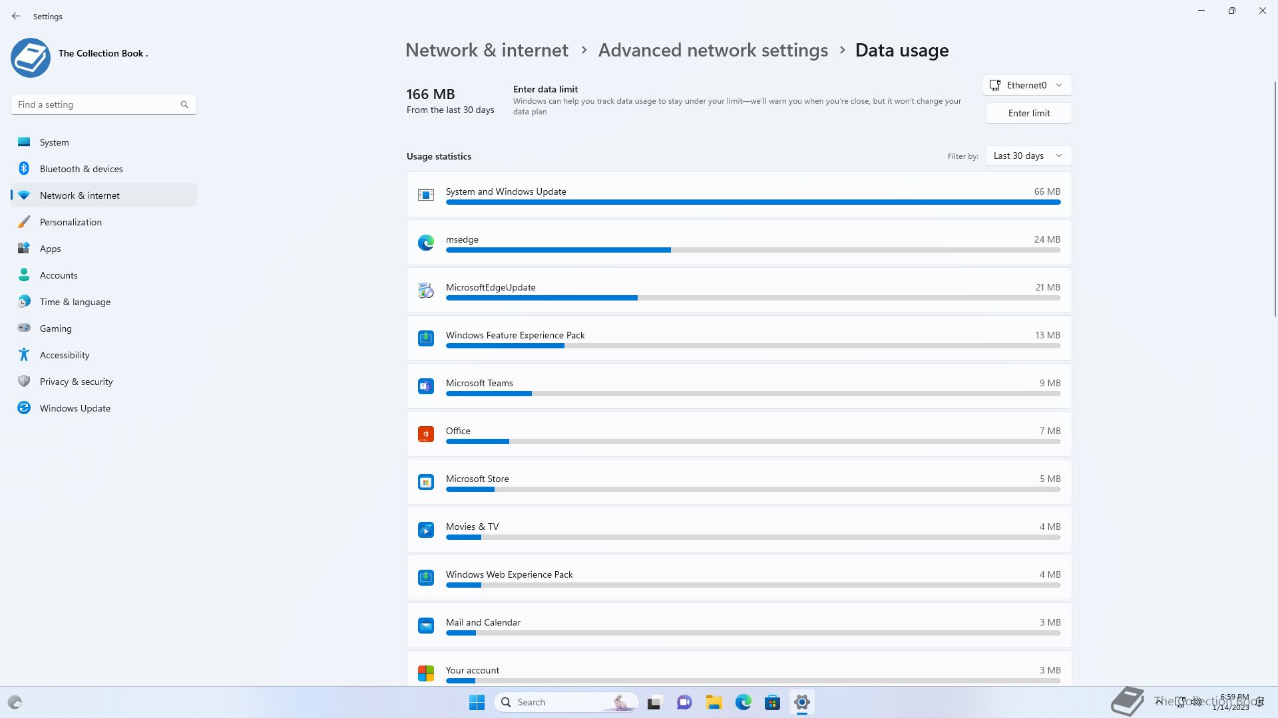Screen dimensions: 1278x718
Task: Click the Accounts person icon
Action: tap(24, 275)
